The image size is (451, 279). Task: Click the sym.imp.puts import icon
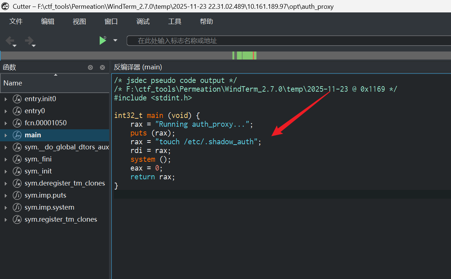(17, 195)
